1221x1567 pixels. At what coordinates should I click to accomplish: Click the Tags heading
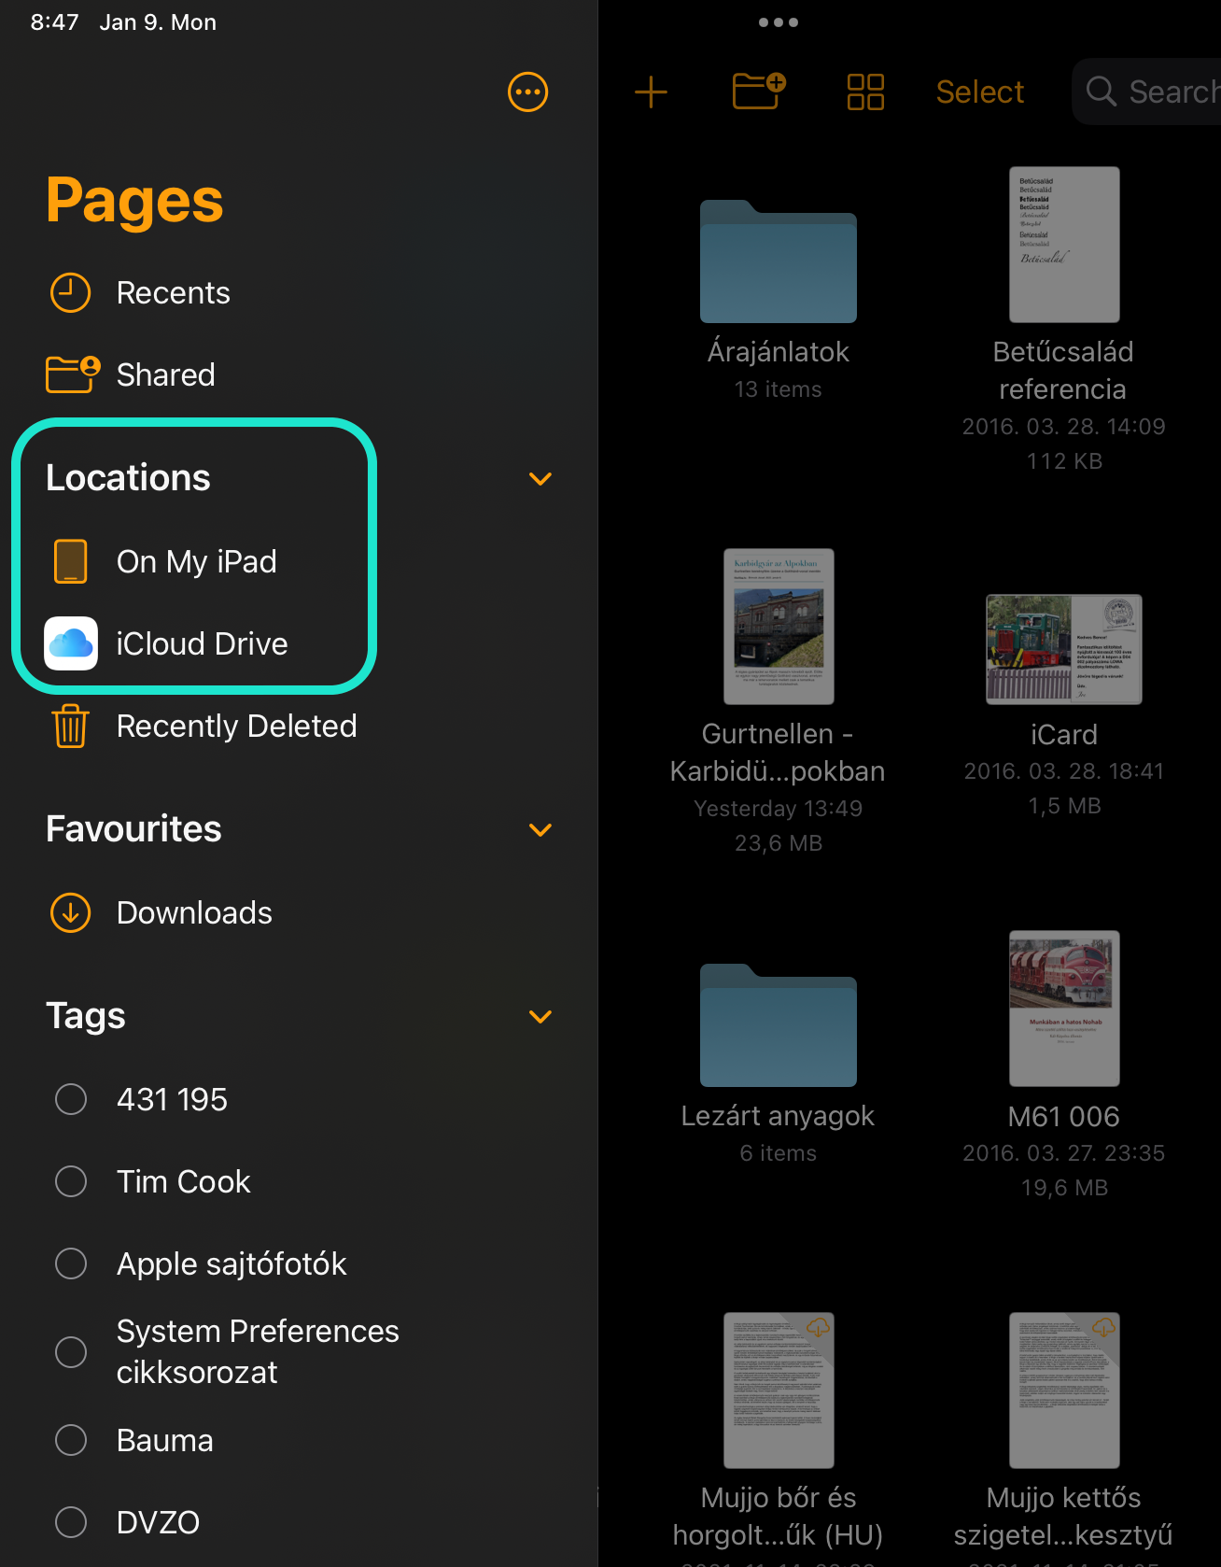point(85,1015)
